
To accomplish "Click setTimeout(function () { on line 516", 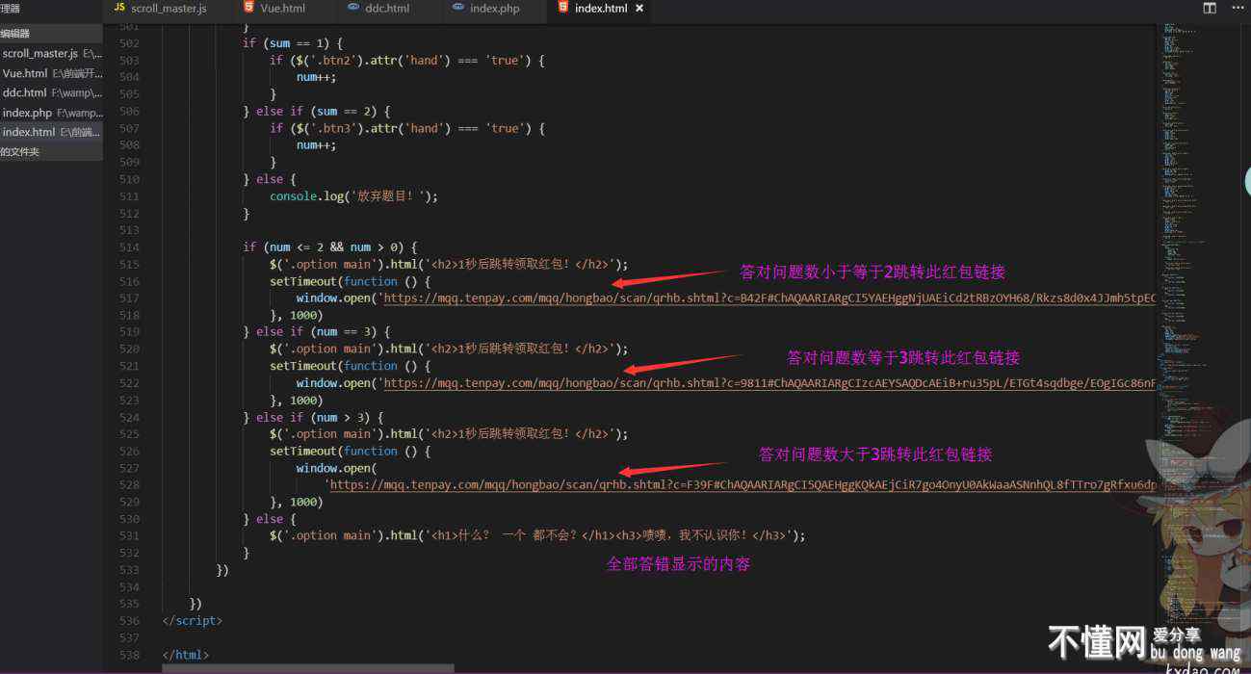I will click(x=350, y=282).
